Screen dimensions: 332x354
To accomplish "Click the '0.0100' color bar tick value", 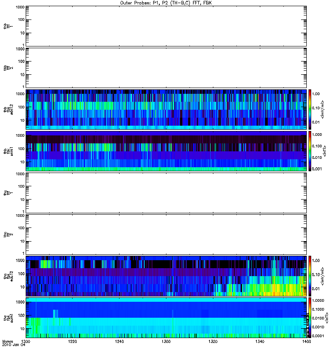I will point(318,318).
